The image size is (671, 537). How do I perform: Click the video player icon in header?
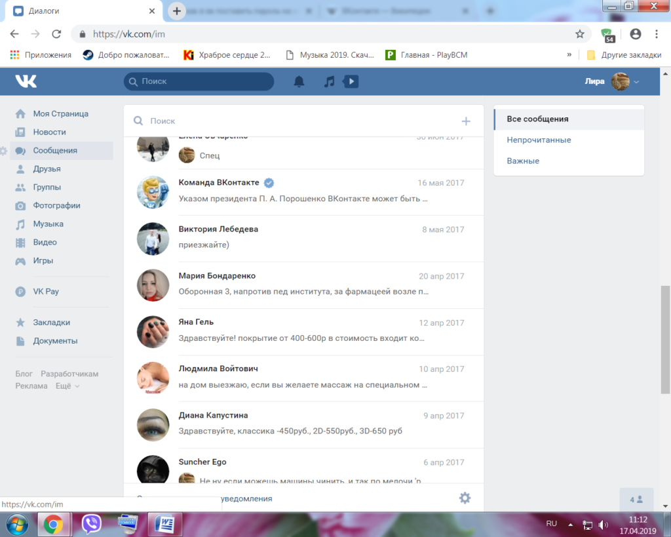coord(351,81)
